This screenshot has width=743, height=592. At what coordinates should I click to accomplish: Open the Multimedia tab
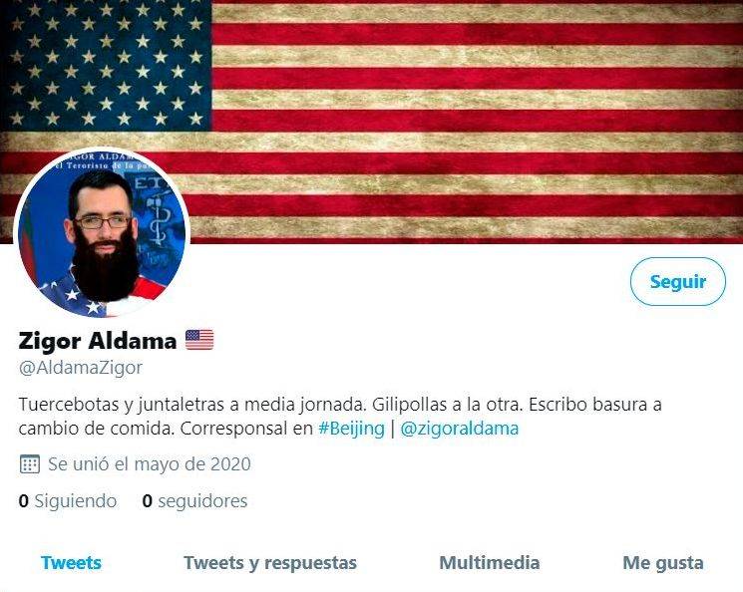pos(490,563)
